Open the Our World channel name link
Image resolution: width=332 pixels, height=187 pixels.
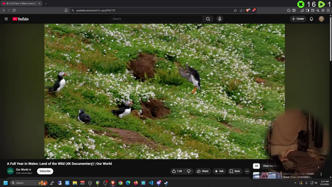point(22,170)
